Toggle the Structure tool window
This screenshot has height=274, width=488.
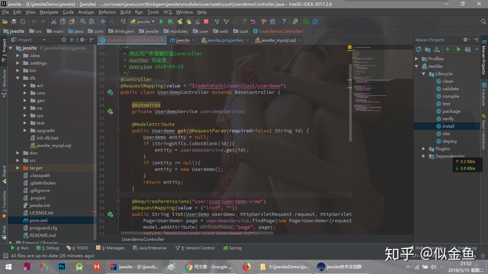pos(4,83)
